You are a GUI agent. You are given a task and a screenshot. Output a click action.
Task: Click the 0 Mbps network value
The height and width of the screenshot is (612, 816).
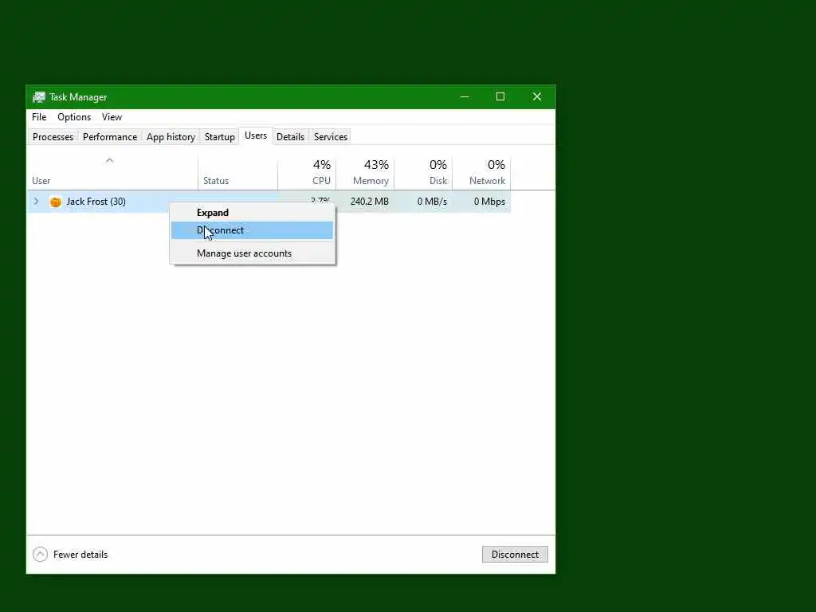pos(490,202)
